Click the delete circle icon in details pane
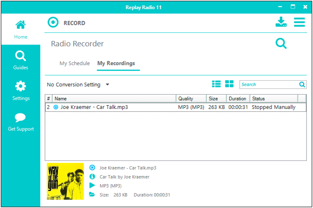The image size is (313, 208). pos(92,167)
